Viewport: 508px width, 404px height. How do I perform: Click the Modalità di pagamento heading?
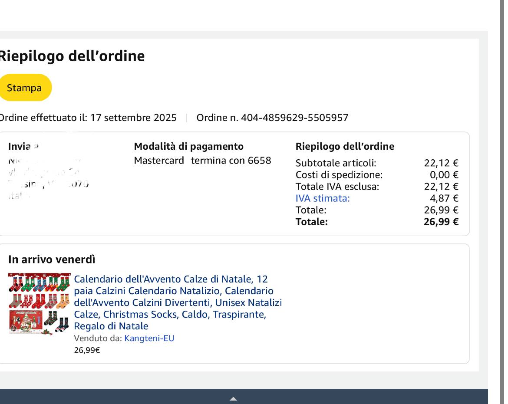[188, 146]
